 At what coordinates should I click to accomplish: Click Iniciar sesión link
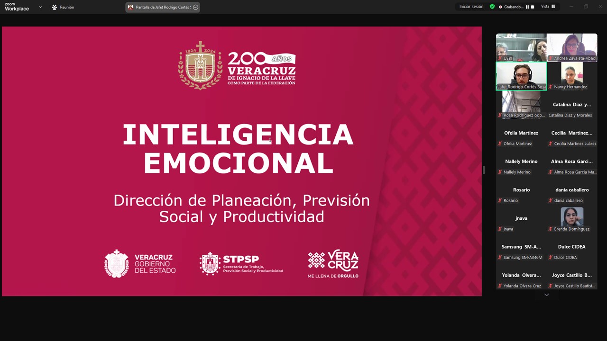[471, 7]
